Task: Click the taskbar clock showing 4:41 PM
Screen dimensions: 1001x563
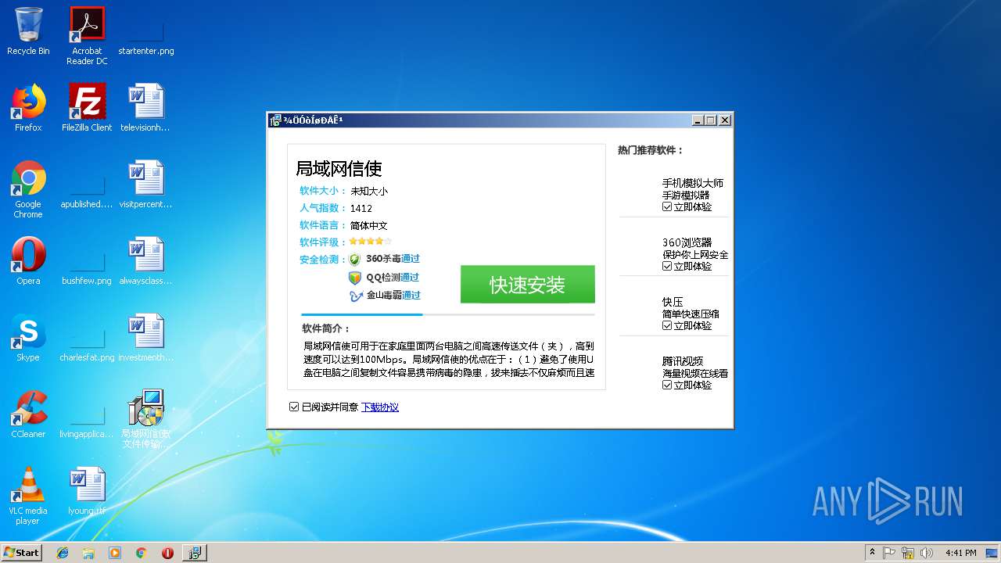Action: tap(961, 553)
